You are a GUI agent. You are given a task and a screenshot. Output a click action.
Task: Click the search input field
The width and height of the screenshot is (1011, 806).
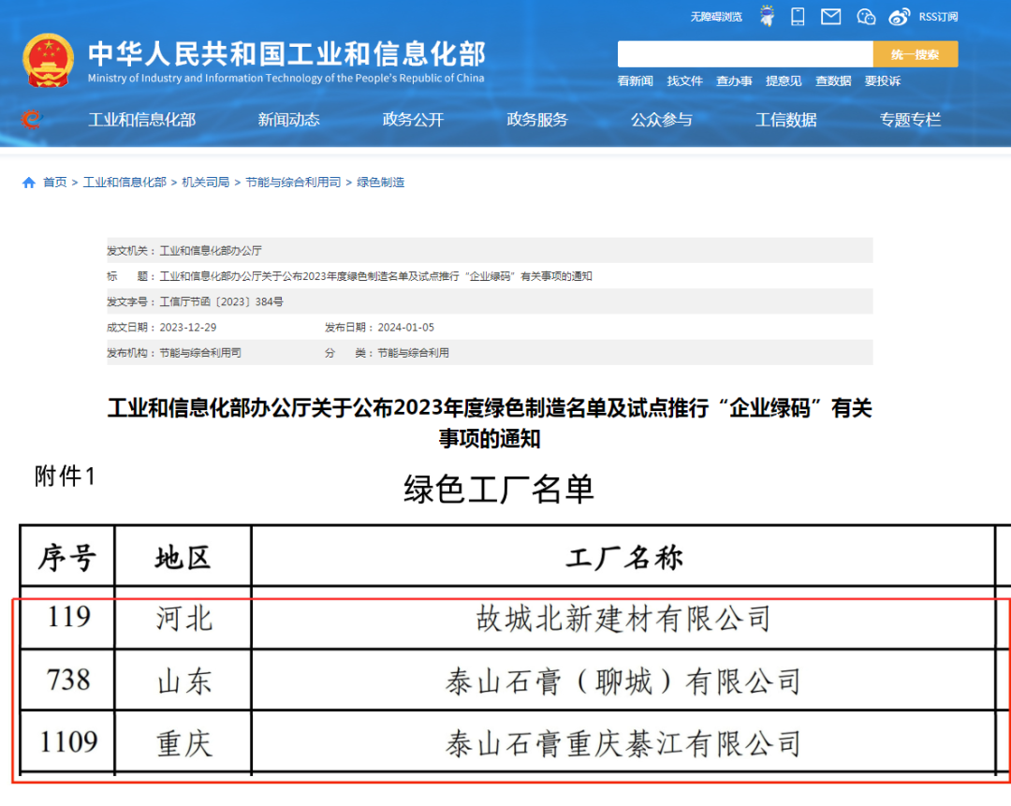745,54
